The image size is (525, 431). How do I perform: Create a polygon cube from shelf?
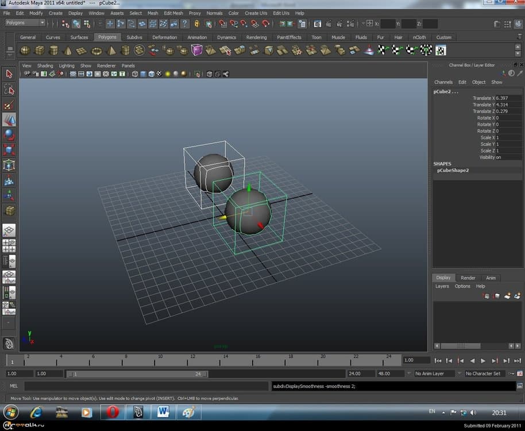tap(40, 51)
